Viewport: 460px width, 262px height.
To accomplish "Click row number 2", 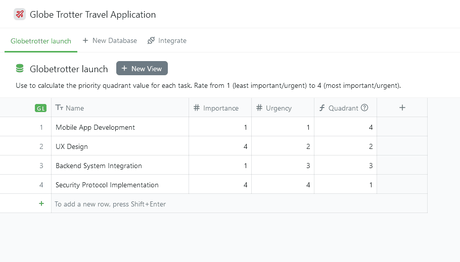I will click(41, 146).
